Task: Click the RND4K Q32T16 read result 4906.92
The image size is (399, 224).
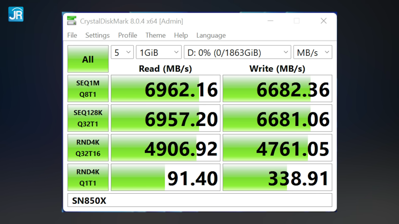Action: [166, 148]
